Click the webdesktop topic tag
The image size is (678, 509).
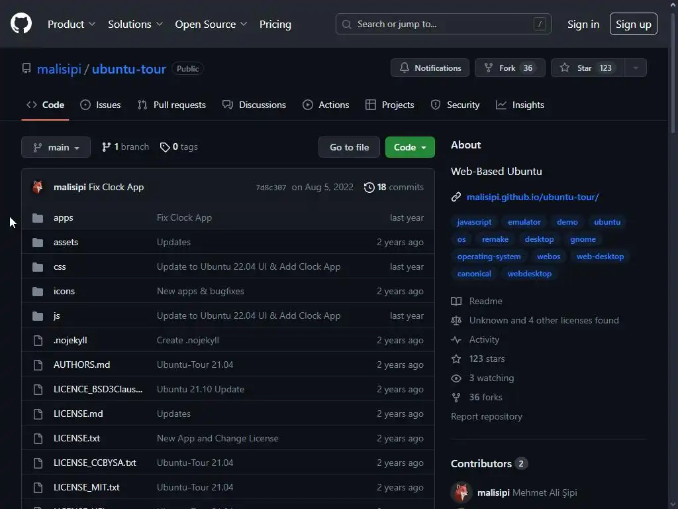(x=529, y=274)
